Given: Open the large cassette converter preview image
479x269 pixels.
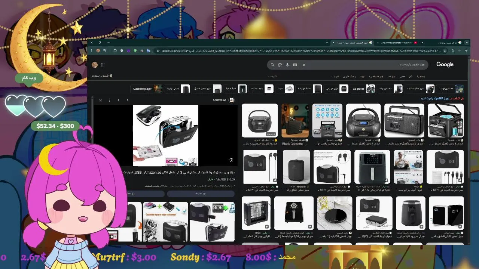Looking at the screenshot, I should [x=165, y=136].
